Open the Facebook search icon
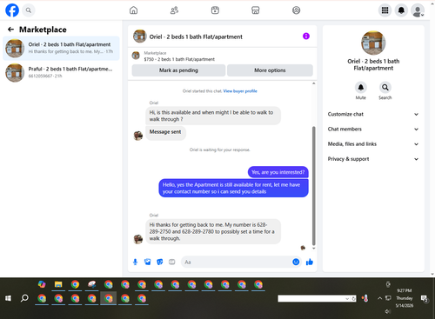435x319 pixels. 29,10
